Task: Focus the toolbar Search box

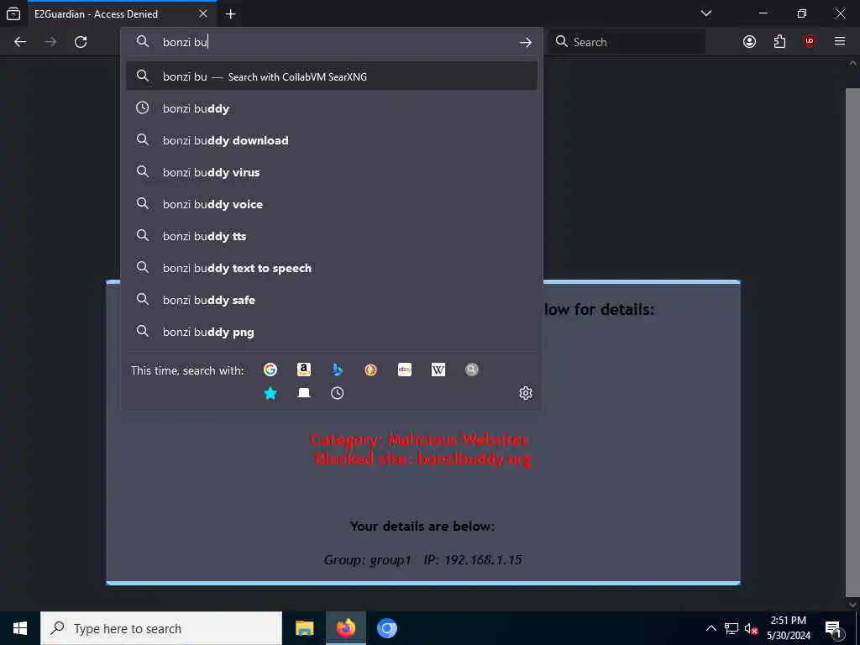Action: tap(627, 42)
